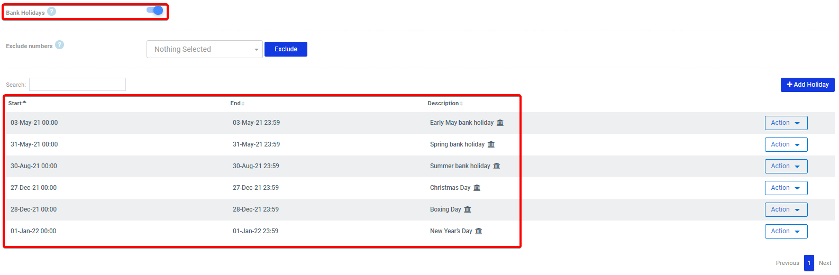Viewport: 839px width, 275px height.
Task: Sort by the Start column header
Action: point(17,103)
